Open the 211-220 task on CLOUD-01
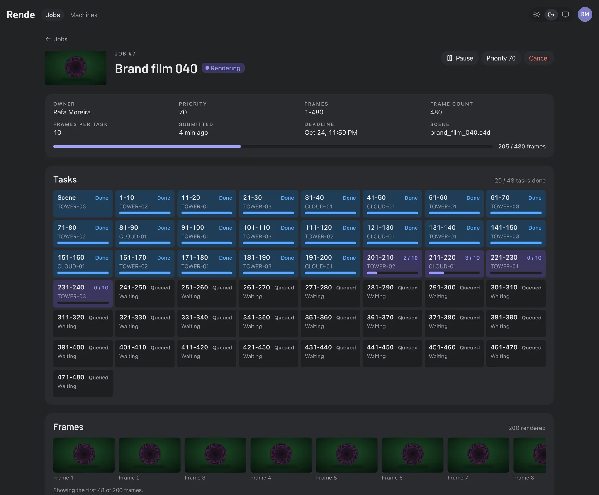 pyautogui.click(x=454, y=264)
